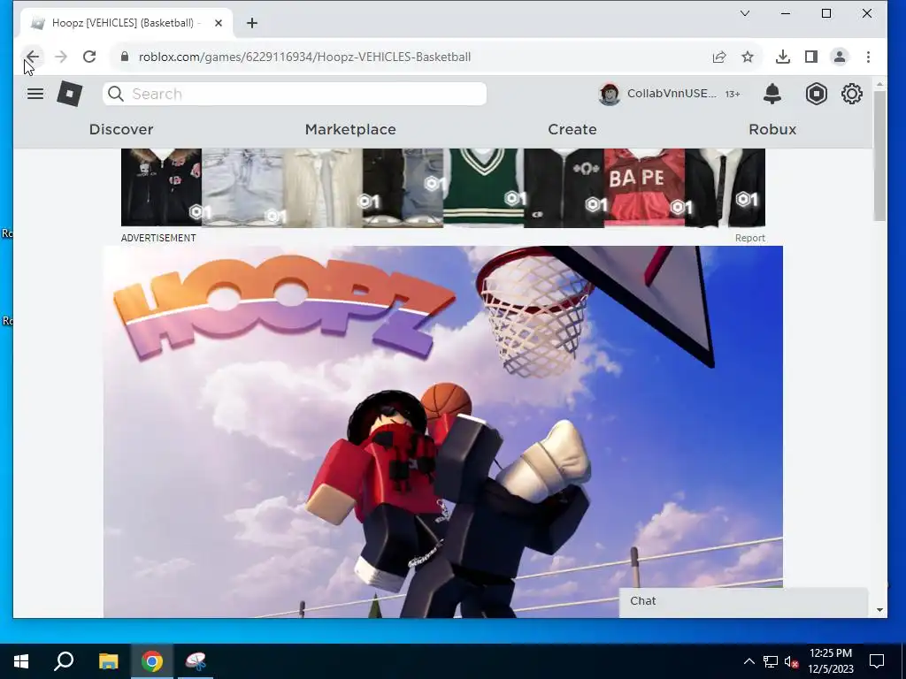This screenshot has height=679, width=906.
Task: Open the Roblox hamburger navigation menu
Action: tap(35, 94)
